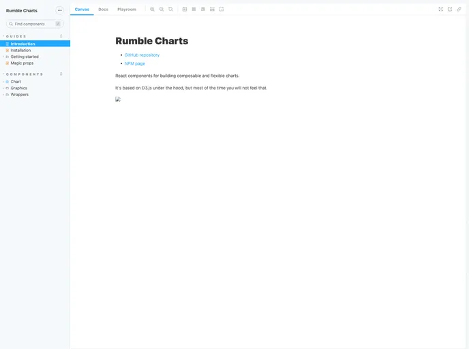Focus the Find components search field

tap(35, 24)
